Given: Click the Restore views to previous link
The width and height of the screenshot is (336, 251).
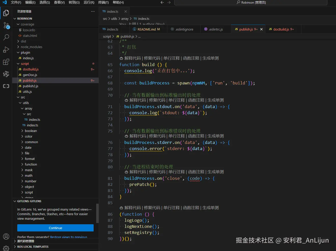Looking at the screenshot, I should click(69, 237).
